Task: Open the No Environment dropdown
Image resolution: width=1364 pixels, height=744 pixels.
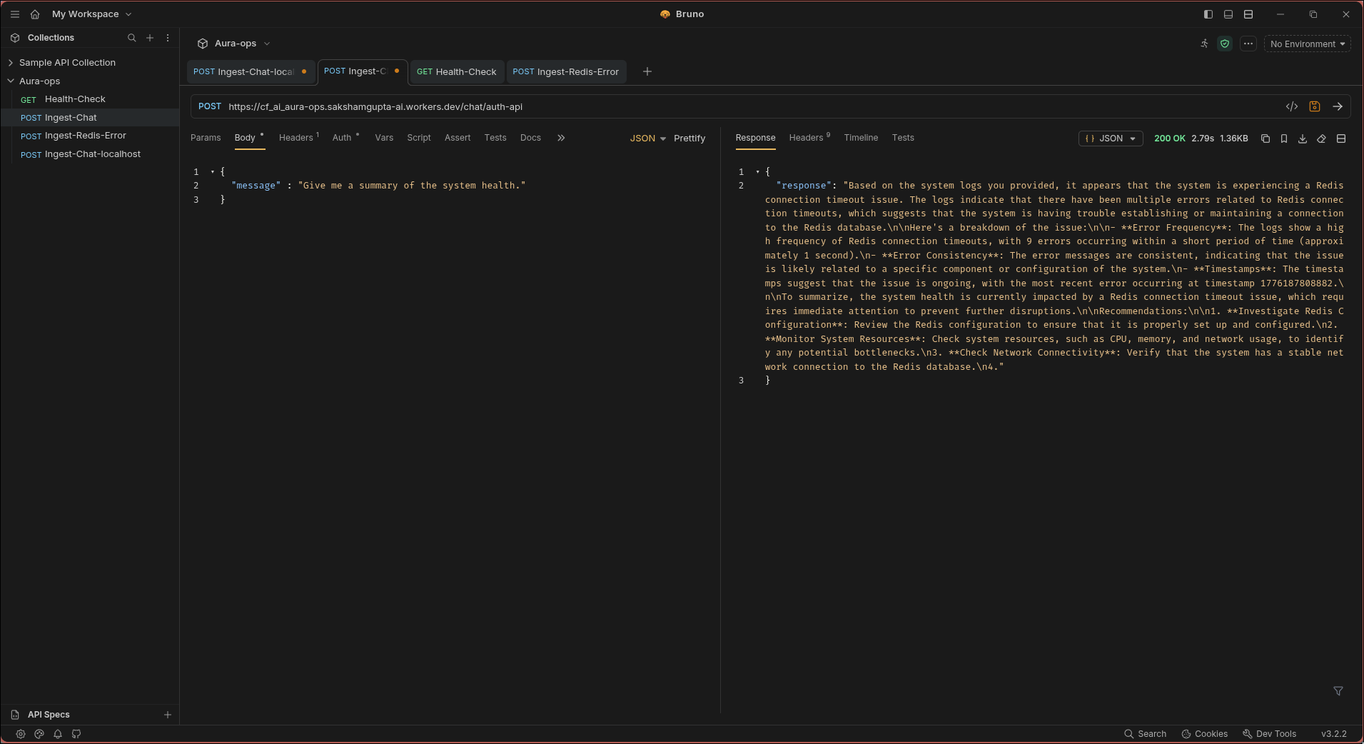Action: click(x=1307, y=44)
